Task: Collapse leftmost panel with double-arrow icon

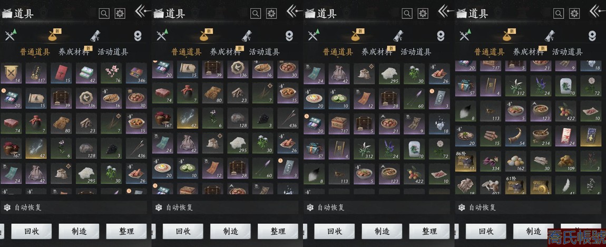Action: pos(142,11)
